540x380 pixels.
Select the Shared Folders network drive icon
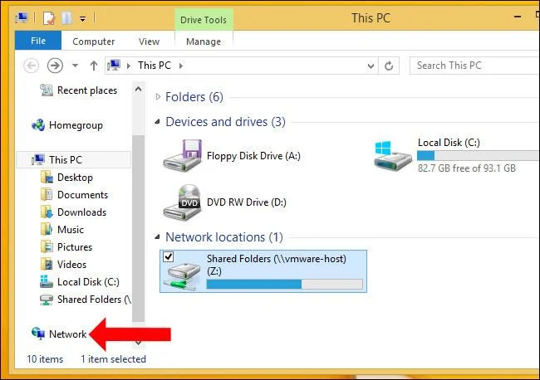(x=183, y=276)
